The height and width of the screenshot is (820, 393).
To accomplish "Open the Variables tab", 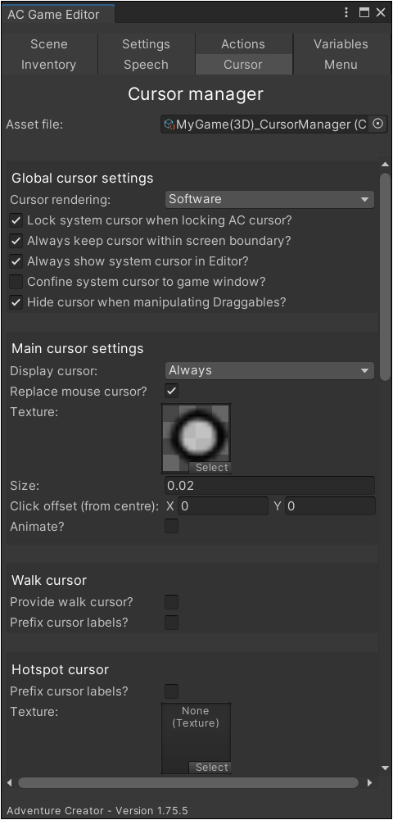I will (341, 44).
